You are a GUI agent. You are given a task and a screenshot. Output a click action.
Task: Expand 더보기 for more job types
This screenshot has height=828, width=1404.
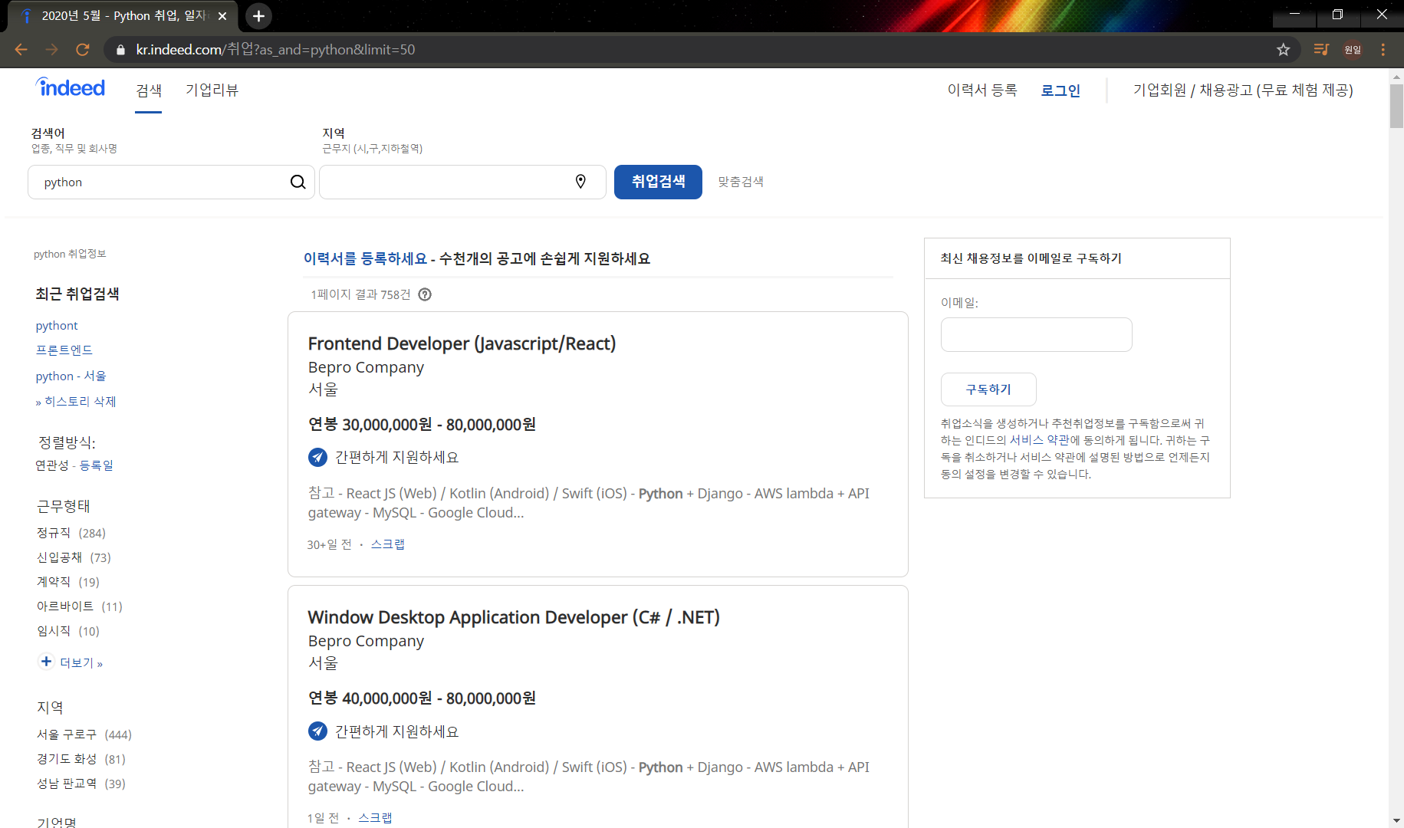coord(81,663)
